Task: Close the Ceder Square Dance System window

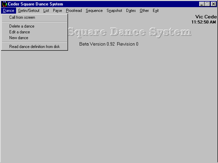Action: pos(214,4)
